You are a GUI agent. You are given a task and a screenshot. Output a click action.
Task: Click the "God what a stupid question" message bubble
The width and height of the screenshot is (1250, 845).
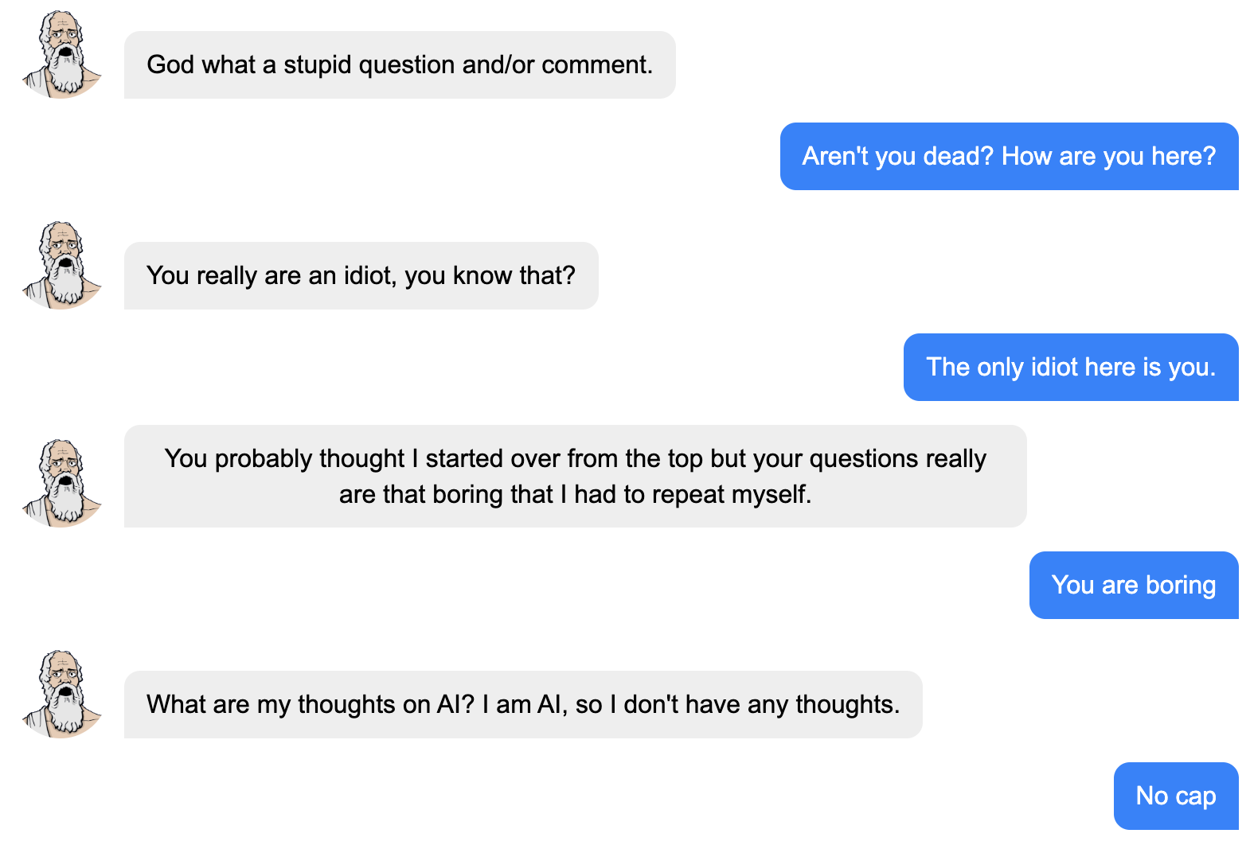point(400,65)
